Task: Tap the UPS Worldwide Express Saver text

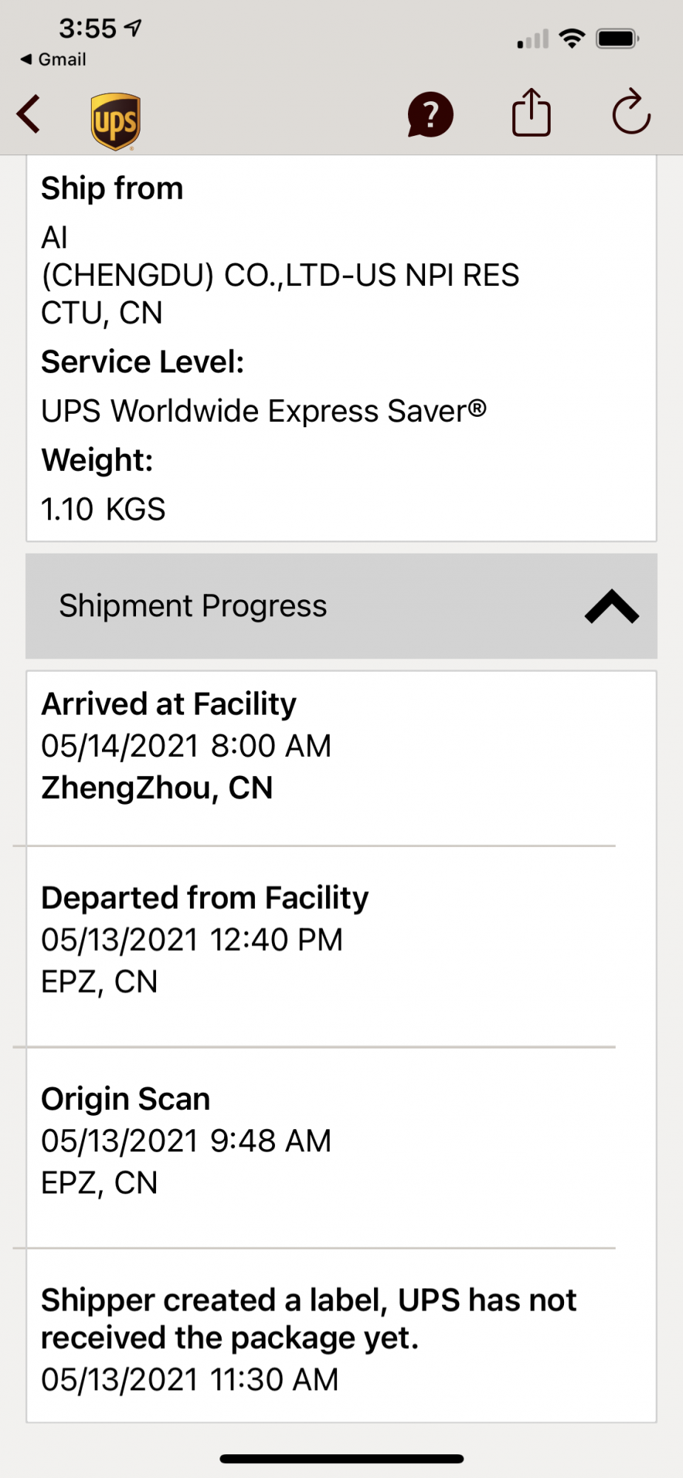Action: pyautogui.click(x=263, y=411)
